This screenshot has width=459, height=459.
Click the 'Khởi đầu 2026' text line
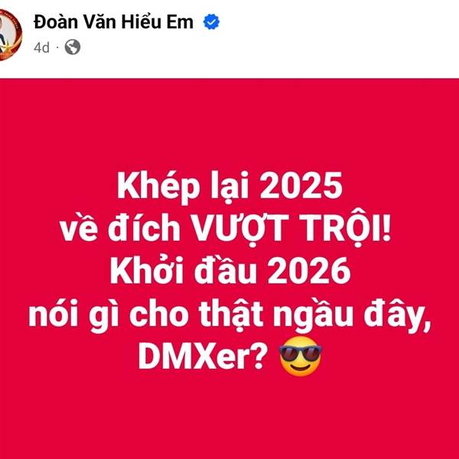(230, 271)
